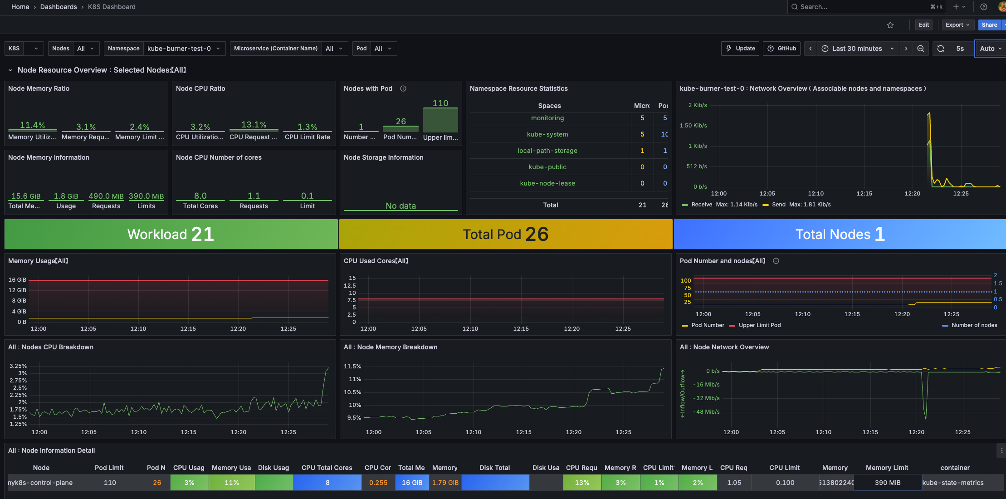The image size is (1006, 499).
Task: Toggle Pod Number legend series
Action: [x=707, y=325]
